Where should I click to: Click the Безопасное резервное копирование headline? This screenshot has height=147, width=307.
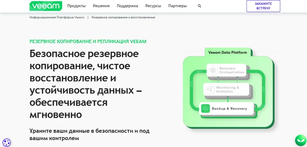coord(86,84)
